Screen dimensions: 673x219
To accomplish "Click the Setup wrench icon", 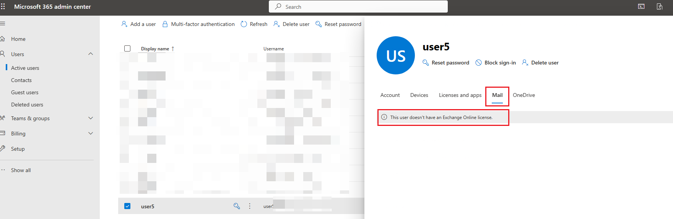I will click(3, 148).
